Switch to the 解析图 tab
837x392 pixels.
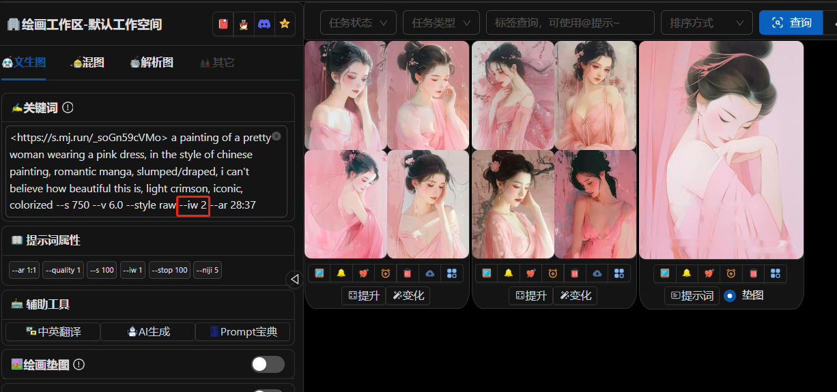(x=152, y=63)
